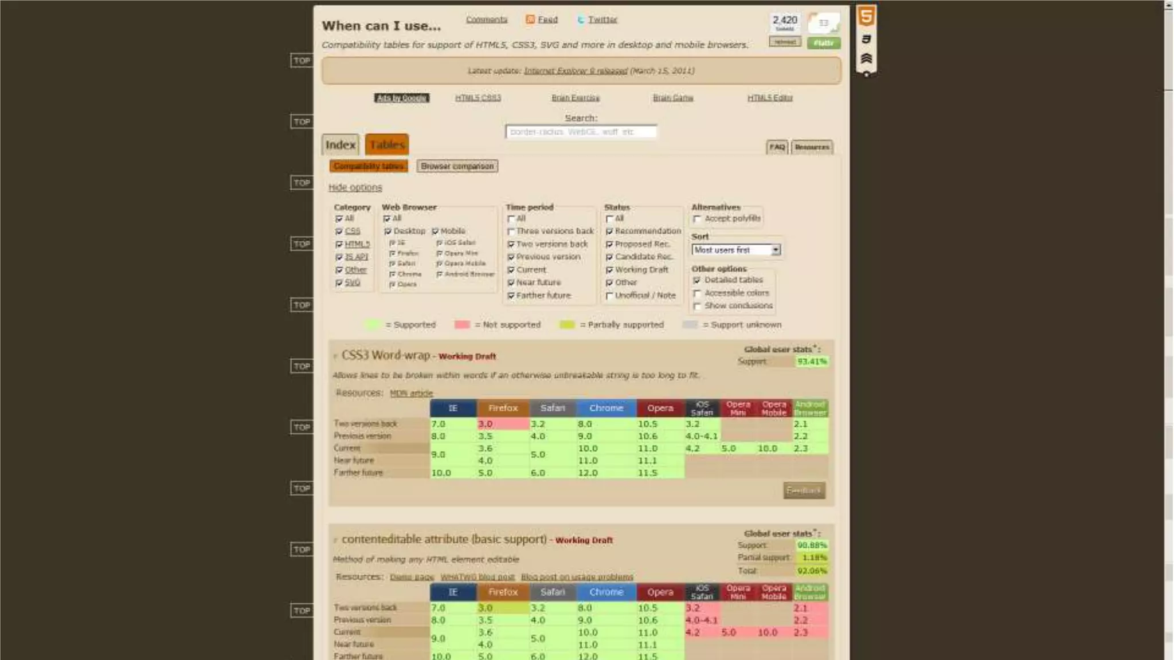Click the HTML5 logo badge icon
The height and width of the screenshot is (660, 1174).
(866, 16)
